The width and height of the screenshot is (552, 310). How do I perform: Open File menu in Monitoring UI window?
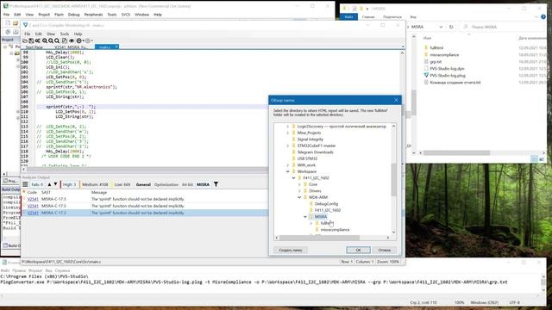[27, 34]
